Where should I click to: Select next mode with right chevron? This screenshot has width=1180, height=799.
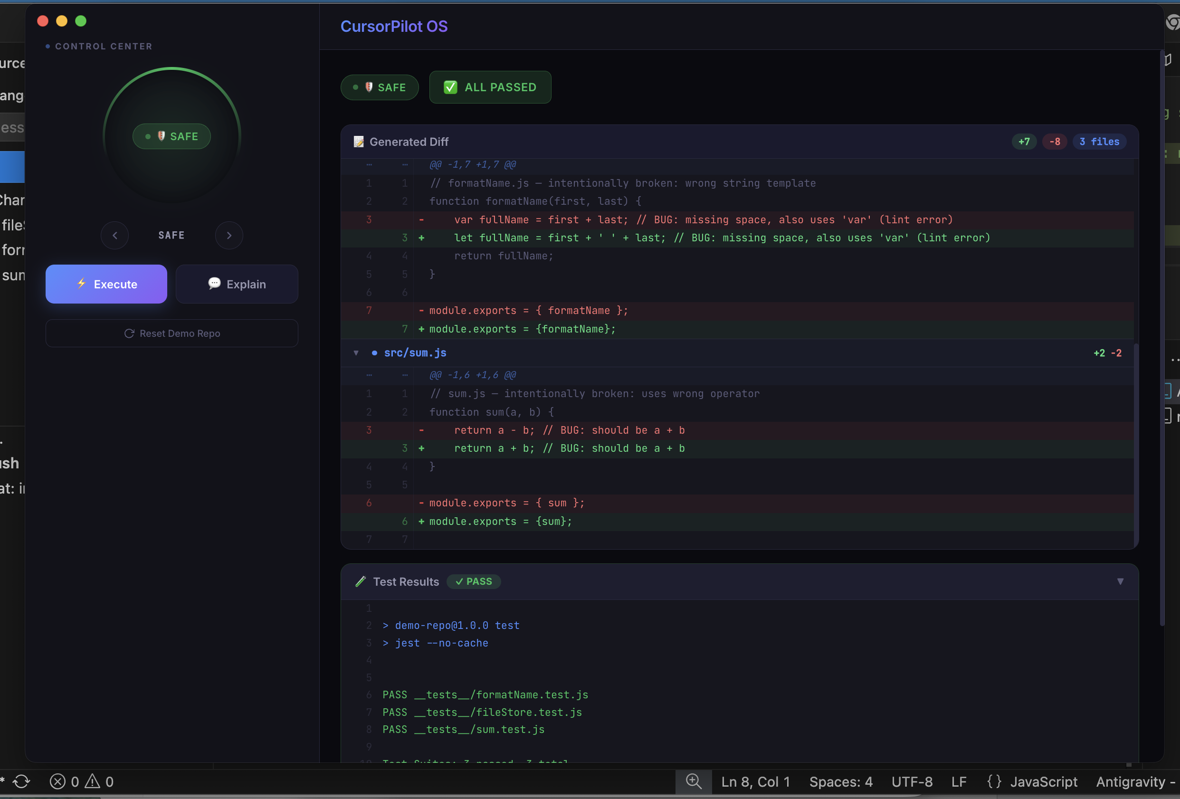pyautogui.click(x=229, y=235)
